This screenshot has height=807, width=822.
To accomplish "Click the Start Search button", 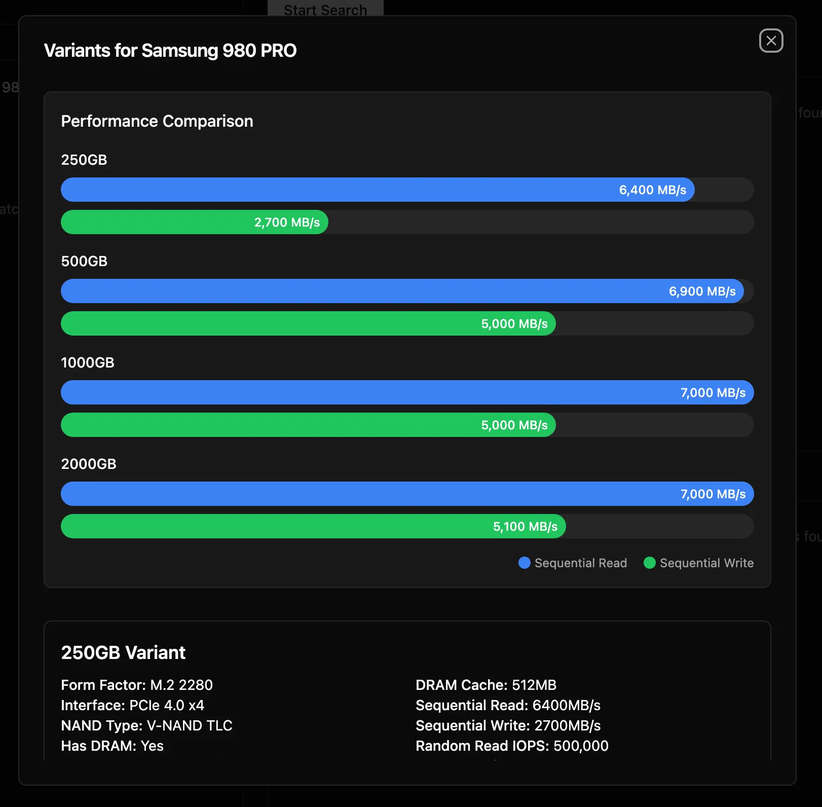I will click(x=325, y=9).
